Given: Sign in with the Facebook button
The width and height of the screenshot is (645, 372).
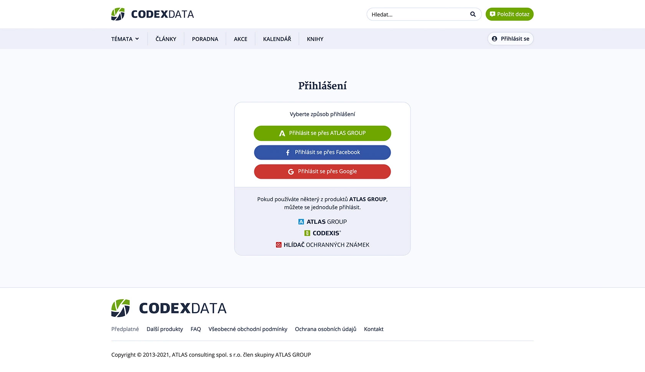Looking at the screenshot, I should (322, 152).
